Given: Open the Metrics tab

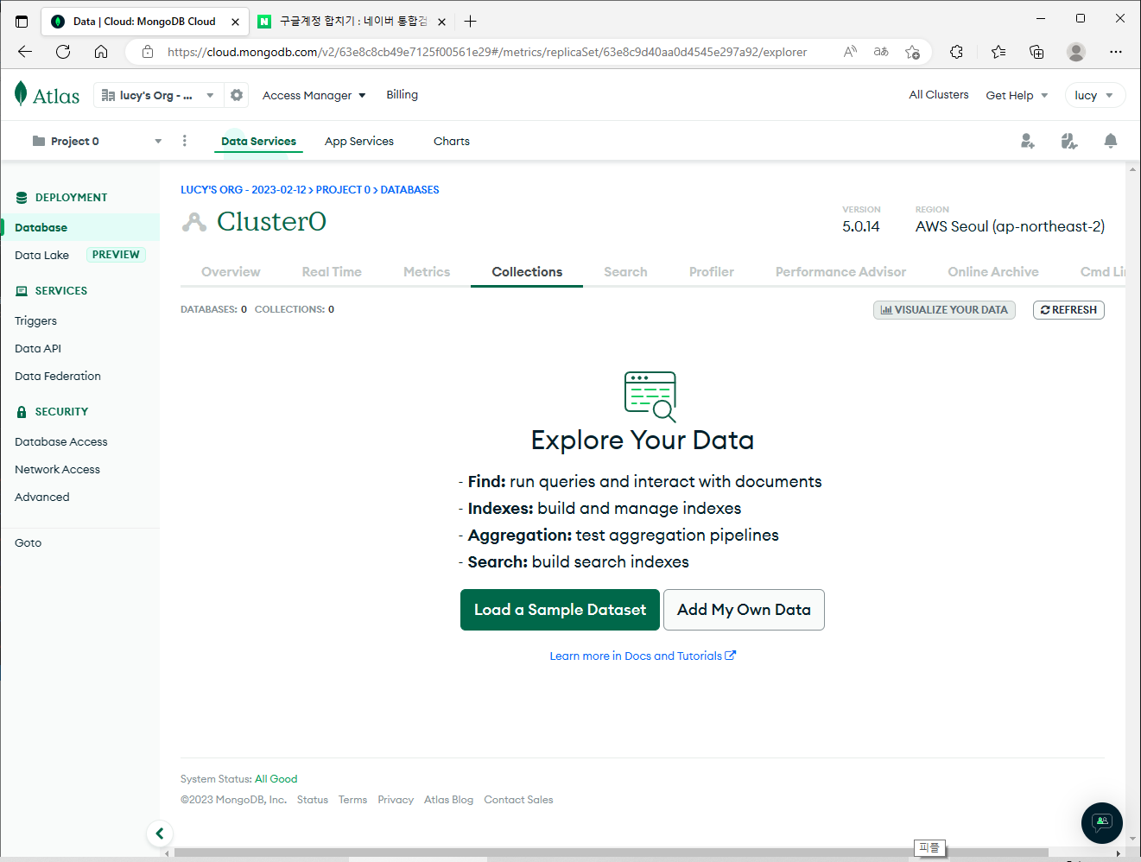Looking at the screenshot, I should (x=427, y=271).
